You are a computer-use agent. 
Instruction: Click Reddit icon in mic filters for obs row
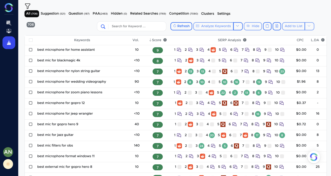(179, 146)
